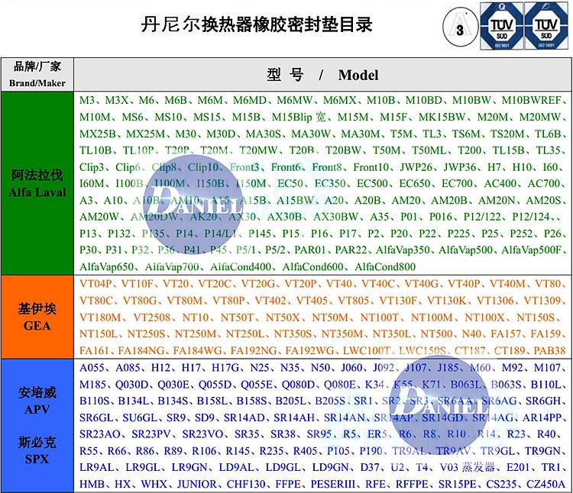Select the 基伊埃 GEA brand cell
This screenshot has width=573, height=493.
point(37,317)
